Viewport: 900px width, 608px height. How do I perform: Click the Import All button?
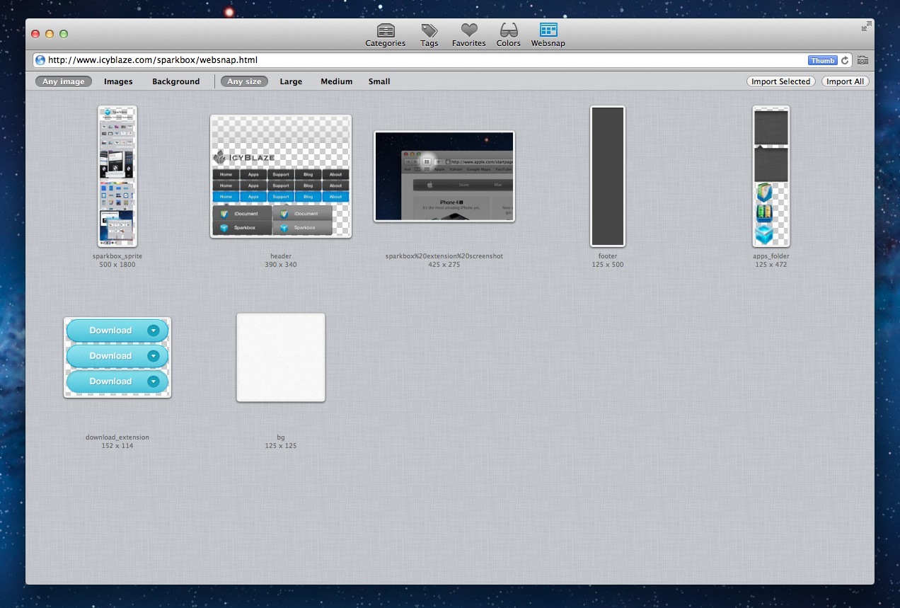pos(845,81)
